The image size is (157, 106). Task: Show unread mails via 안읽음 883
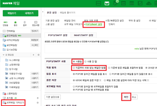(5, 24)
